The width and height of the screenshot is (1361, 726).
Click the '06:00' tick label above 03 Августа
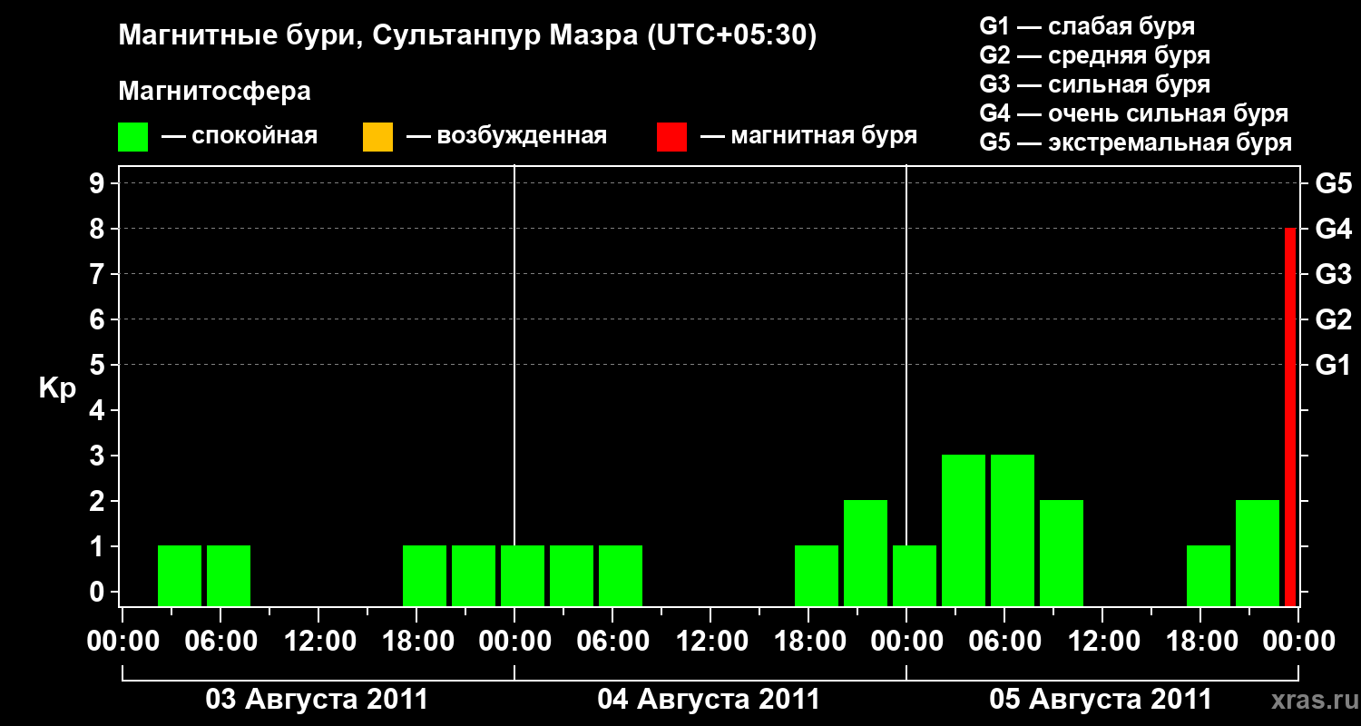(220, 642)
